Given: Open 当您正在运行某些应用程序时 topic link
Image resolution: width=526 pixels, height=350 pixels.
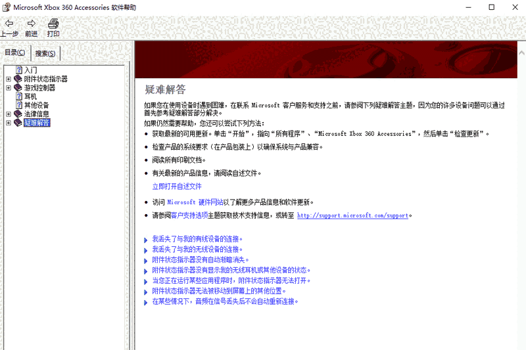Looking at the screenshot, I should [x=231, y=280].
